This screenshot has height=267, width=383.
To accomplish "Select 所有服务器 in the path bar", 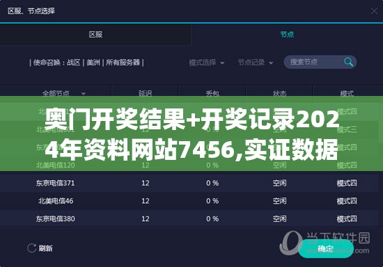I will point(123,63).
